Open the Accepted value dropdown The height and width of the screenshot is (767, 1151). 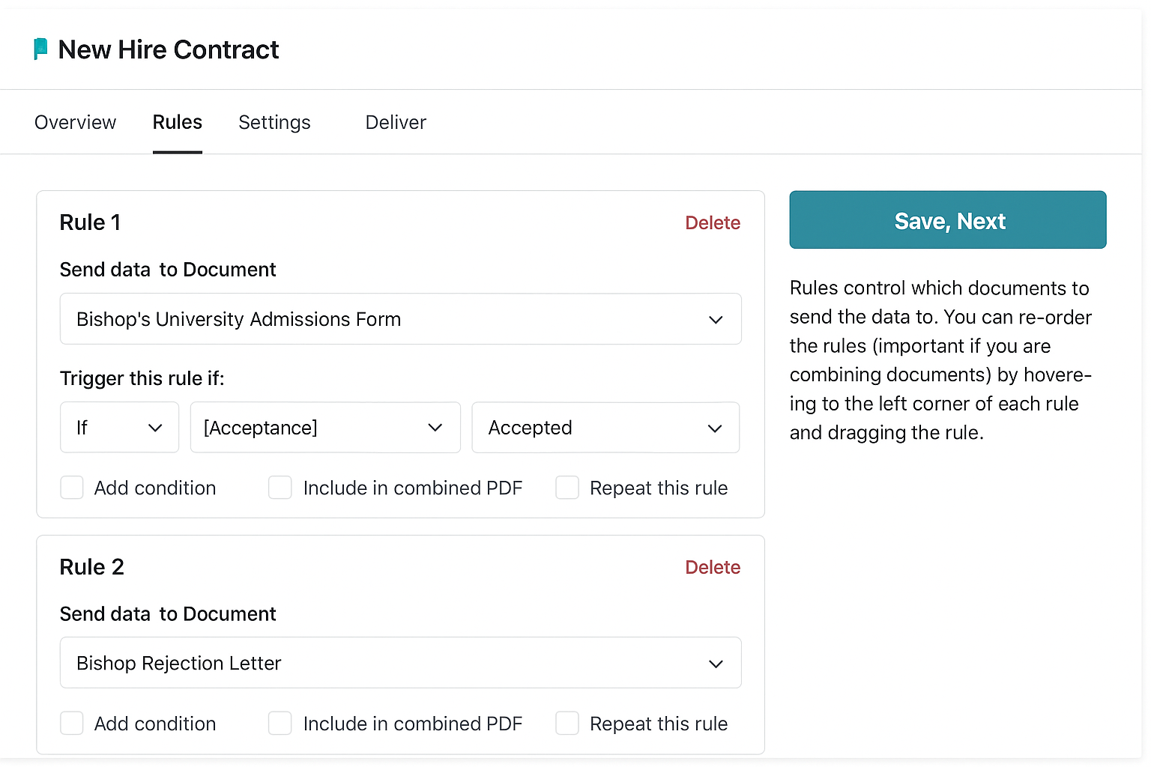[x=605, y=428]
